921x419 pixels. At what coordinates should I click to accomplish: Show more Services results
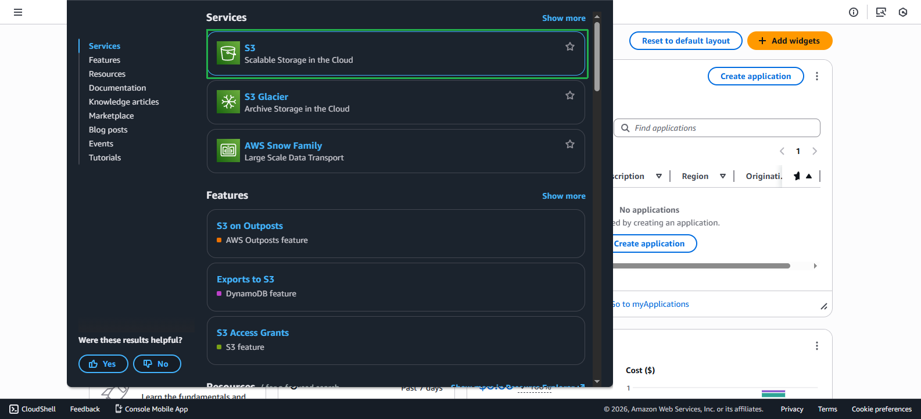point(564,18)
